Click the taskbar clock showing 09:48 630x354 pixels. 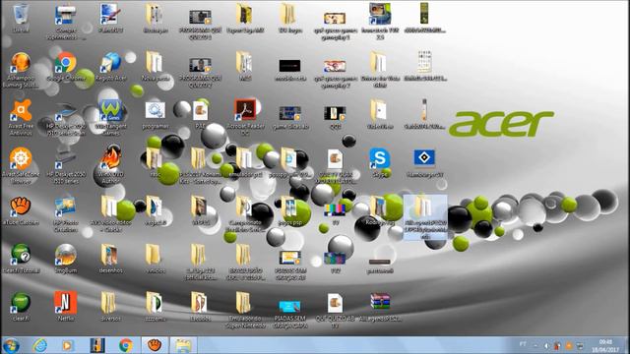605,345
